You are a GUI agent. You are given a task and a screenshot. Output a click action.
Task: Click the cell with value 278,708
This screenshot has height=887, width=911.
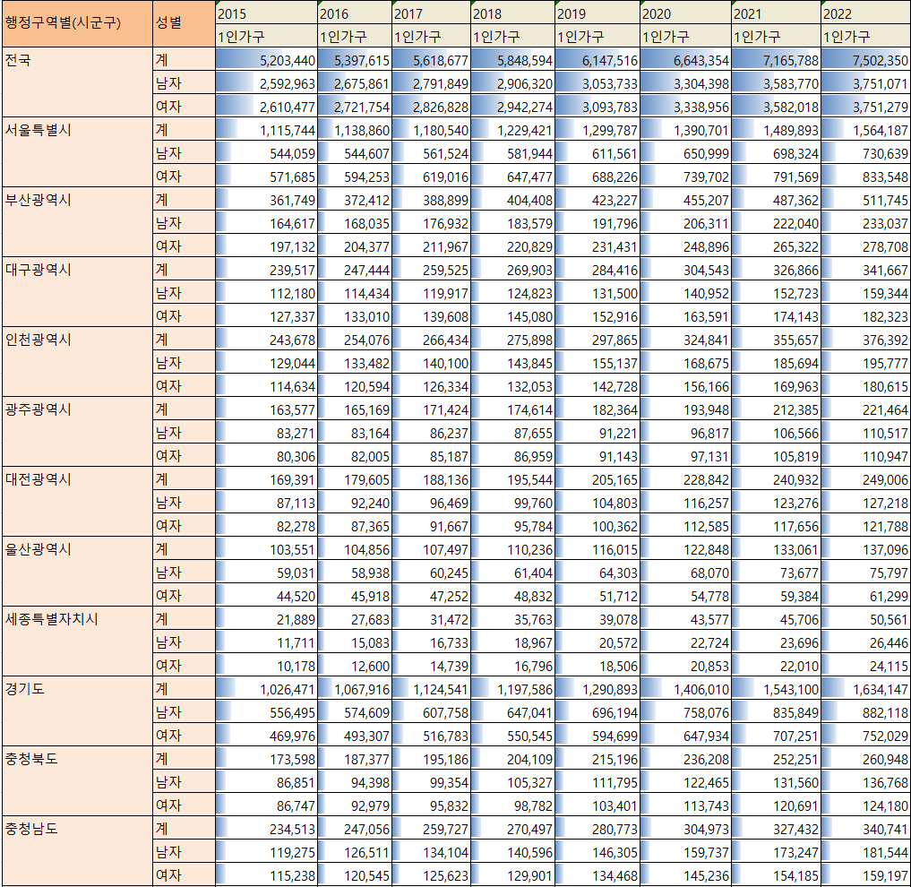click(865, 245)
